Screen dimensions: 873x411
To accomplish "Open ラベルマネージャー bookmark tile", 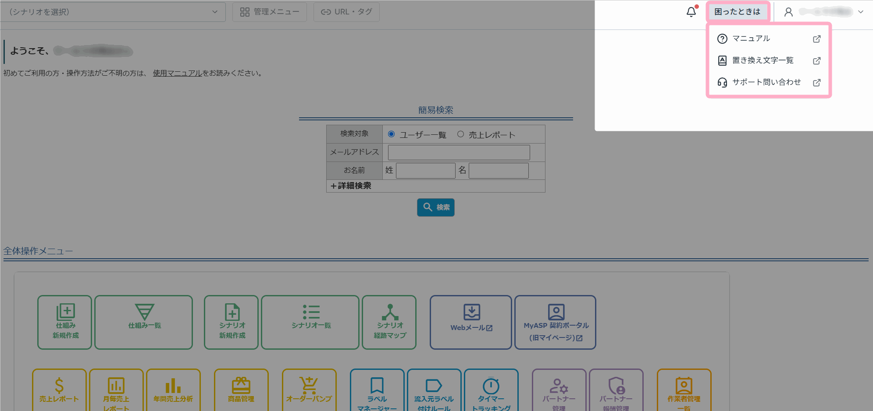I will coord(377,390).
